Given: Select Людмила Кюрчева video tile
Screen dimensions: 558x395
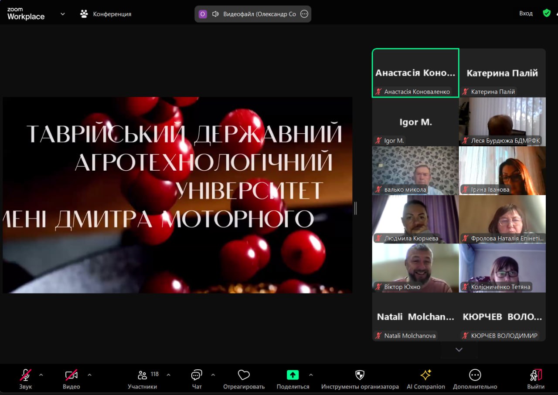Looking at the screenshot, I should click(415, 219).
